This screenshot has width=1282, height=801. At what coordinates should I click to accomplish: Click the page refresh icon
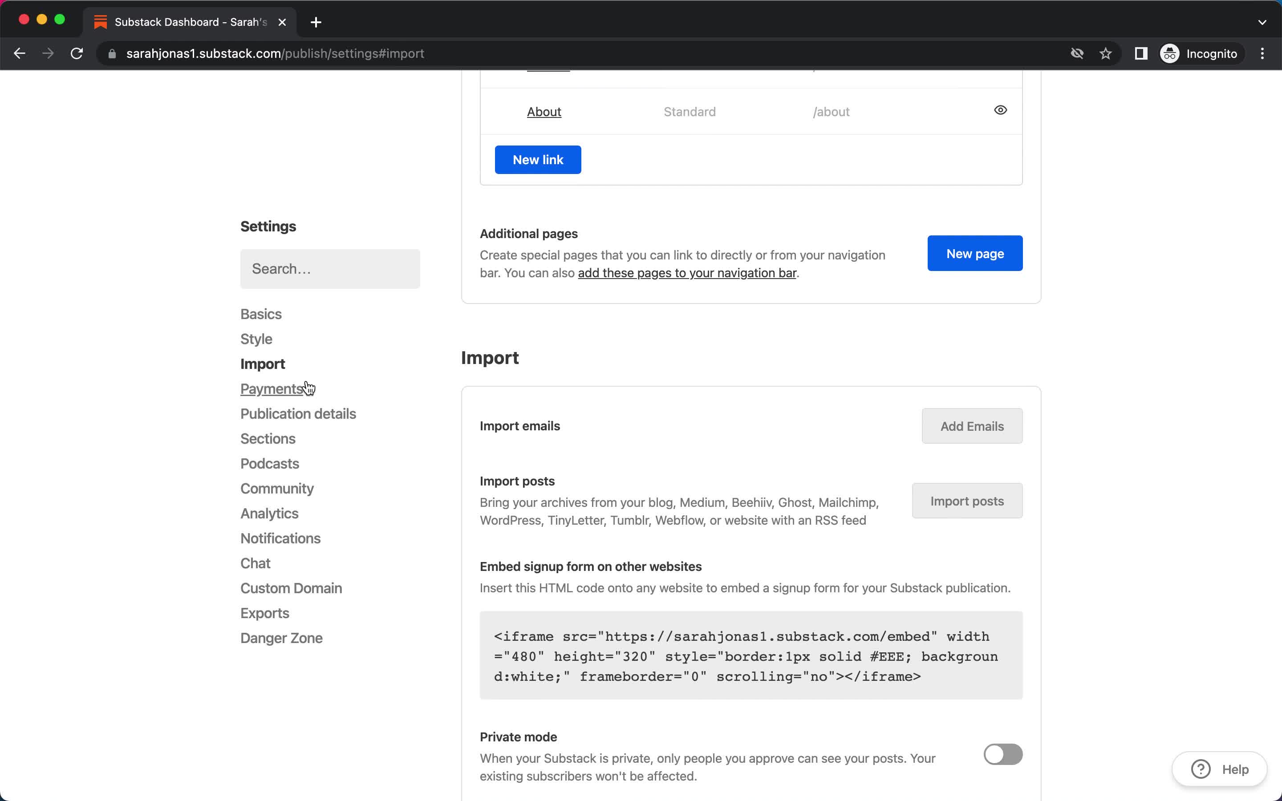77,53
